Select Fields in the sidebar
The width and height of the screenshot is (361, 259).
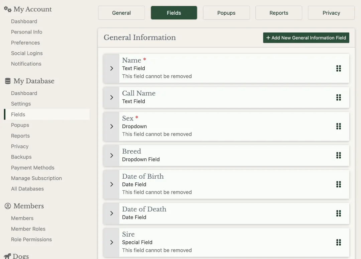(x=47, y=114)
